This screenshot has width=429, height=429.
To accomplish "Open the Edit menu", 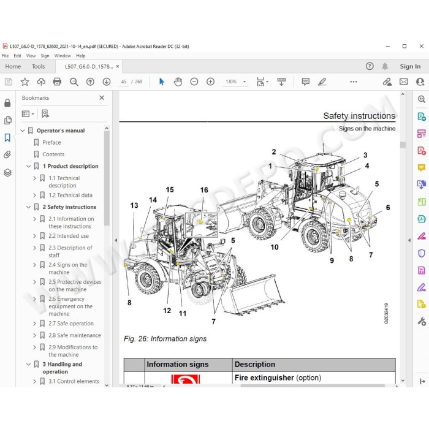I will [17, 56].
